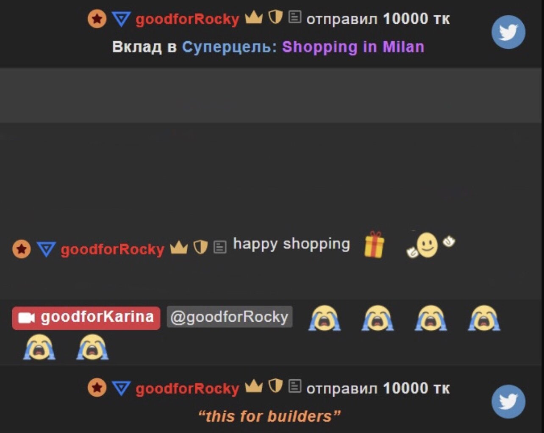Image resolution: width=544 pixels, height=433 pixels.
Task: Click the "this for builders" tip note
Action: [269, 416]
